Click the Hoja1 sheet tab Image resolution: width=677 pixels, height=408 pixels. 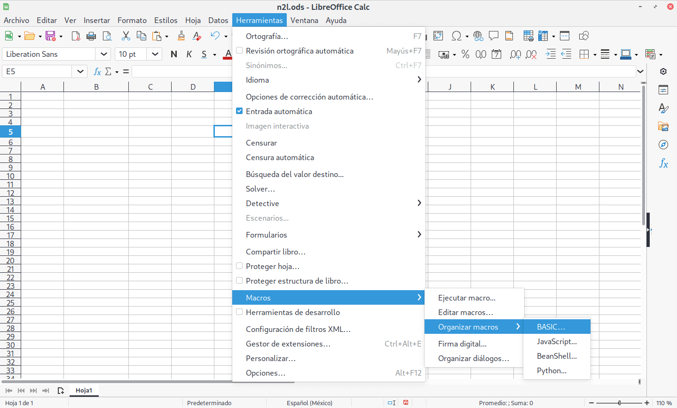click(84, 390)
